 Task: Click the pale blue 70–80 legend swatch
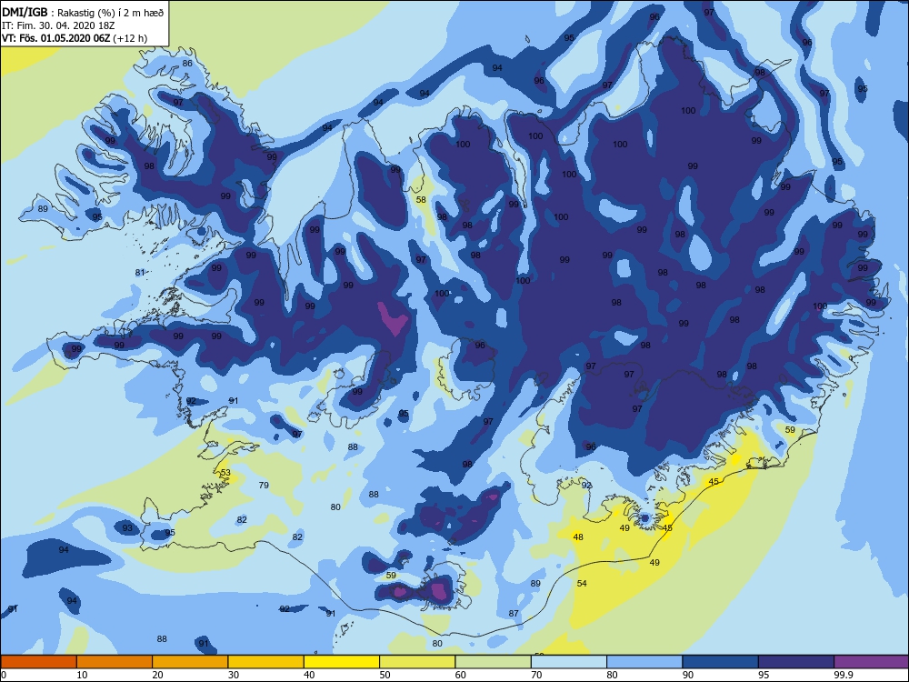point(569,662)
